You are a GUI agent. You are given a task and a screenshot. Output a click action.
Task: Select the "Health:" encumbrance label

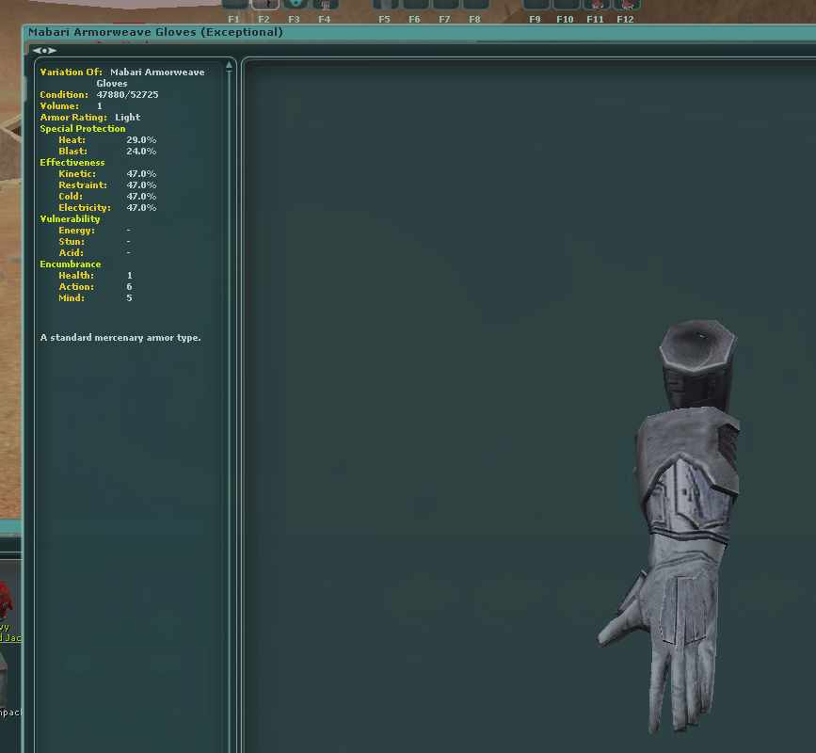(76, 275)
